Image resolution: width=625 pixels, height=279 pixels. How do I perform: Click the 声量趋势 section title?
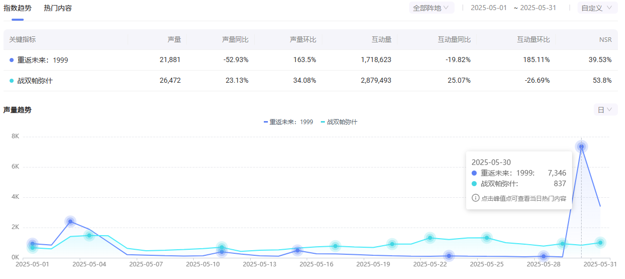pyautogui.click(x=17, y=109)
